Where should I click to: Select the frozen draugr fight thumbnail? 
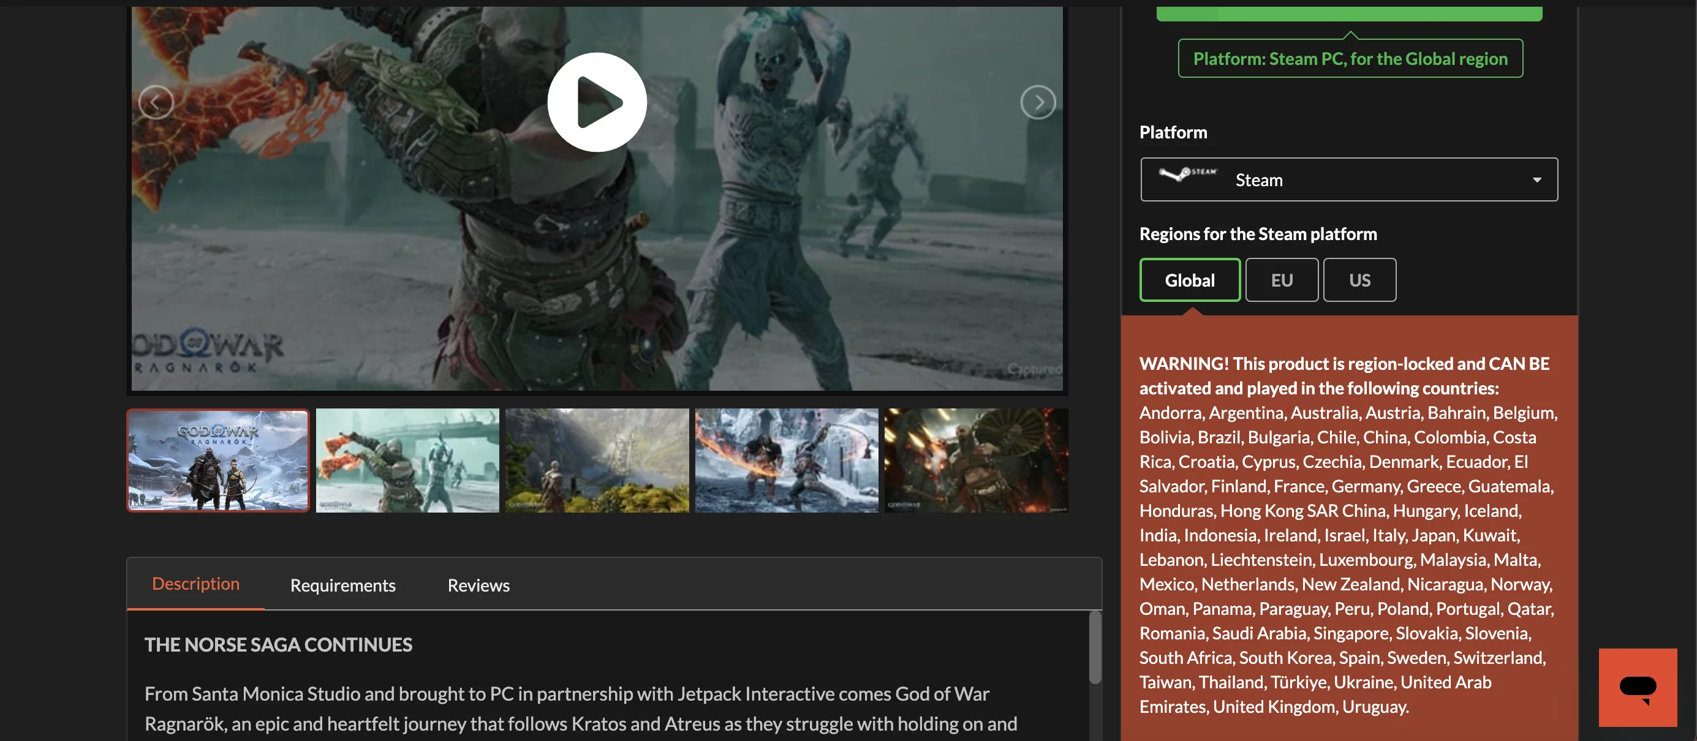407,460
